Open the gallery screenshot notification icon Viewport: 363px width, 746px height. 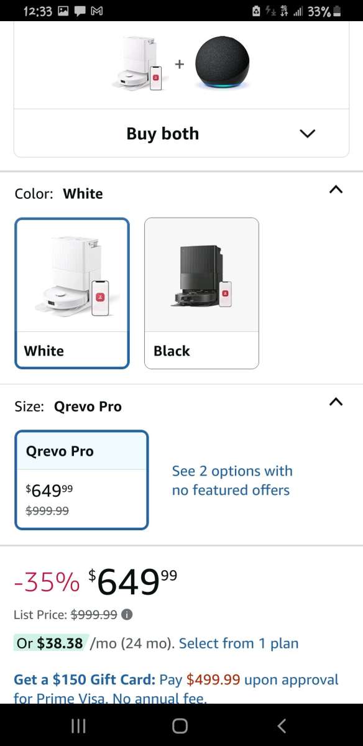pyautogui.click(x=62, y=11)
